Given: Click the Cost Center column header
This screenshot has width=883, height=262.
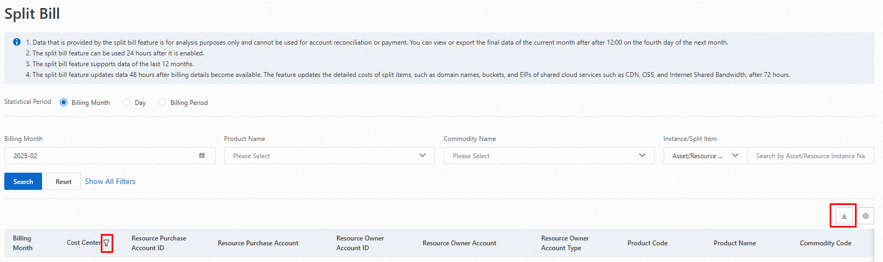Looking at the screenshot, I should pos(84,243).
